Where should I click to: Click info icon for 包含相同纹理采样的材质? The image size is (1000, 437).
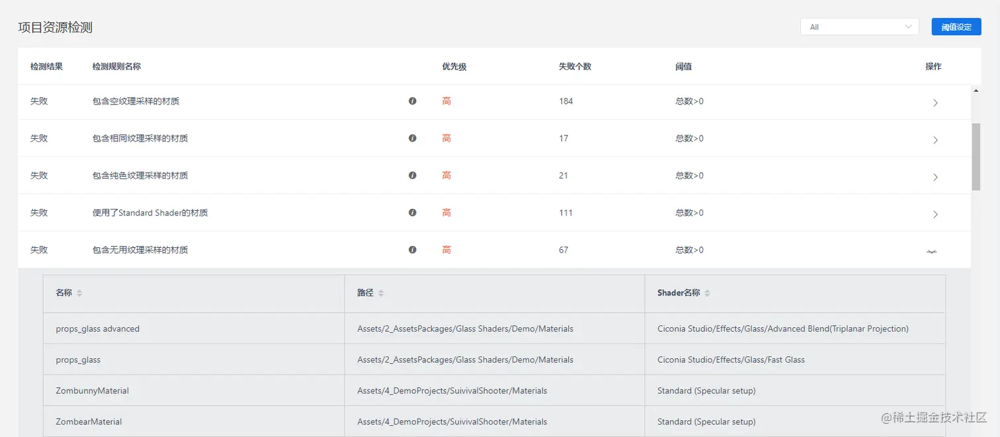point(412,138)
